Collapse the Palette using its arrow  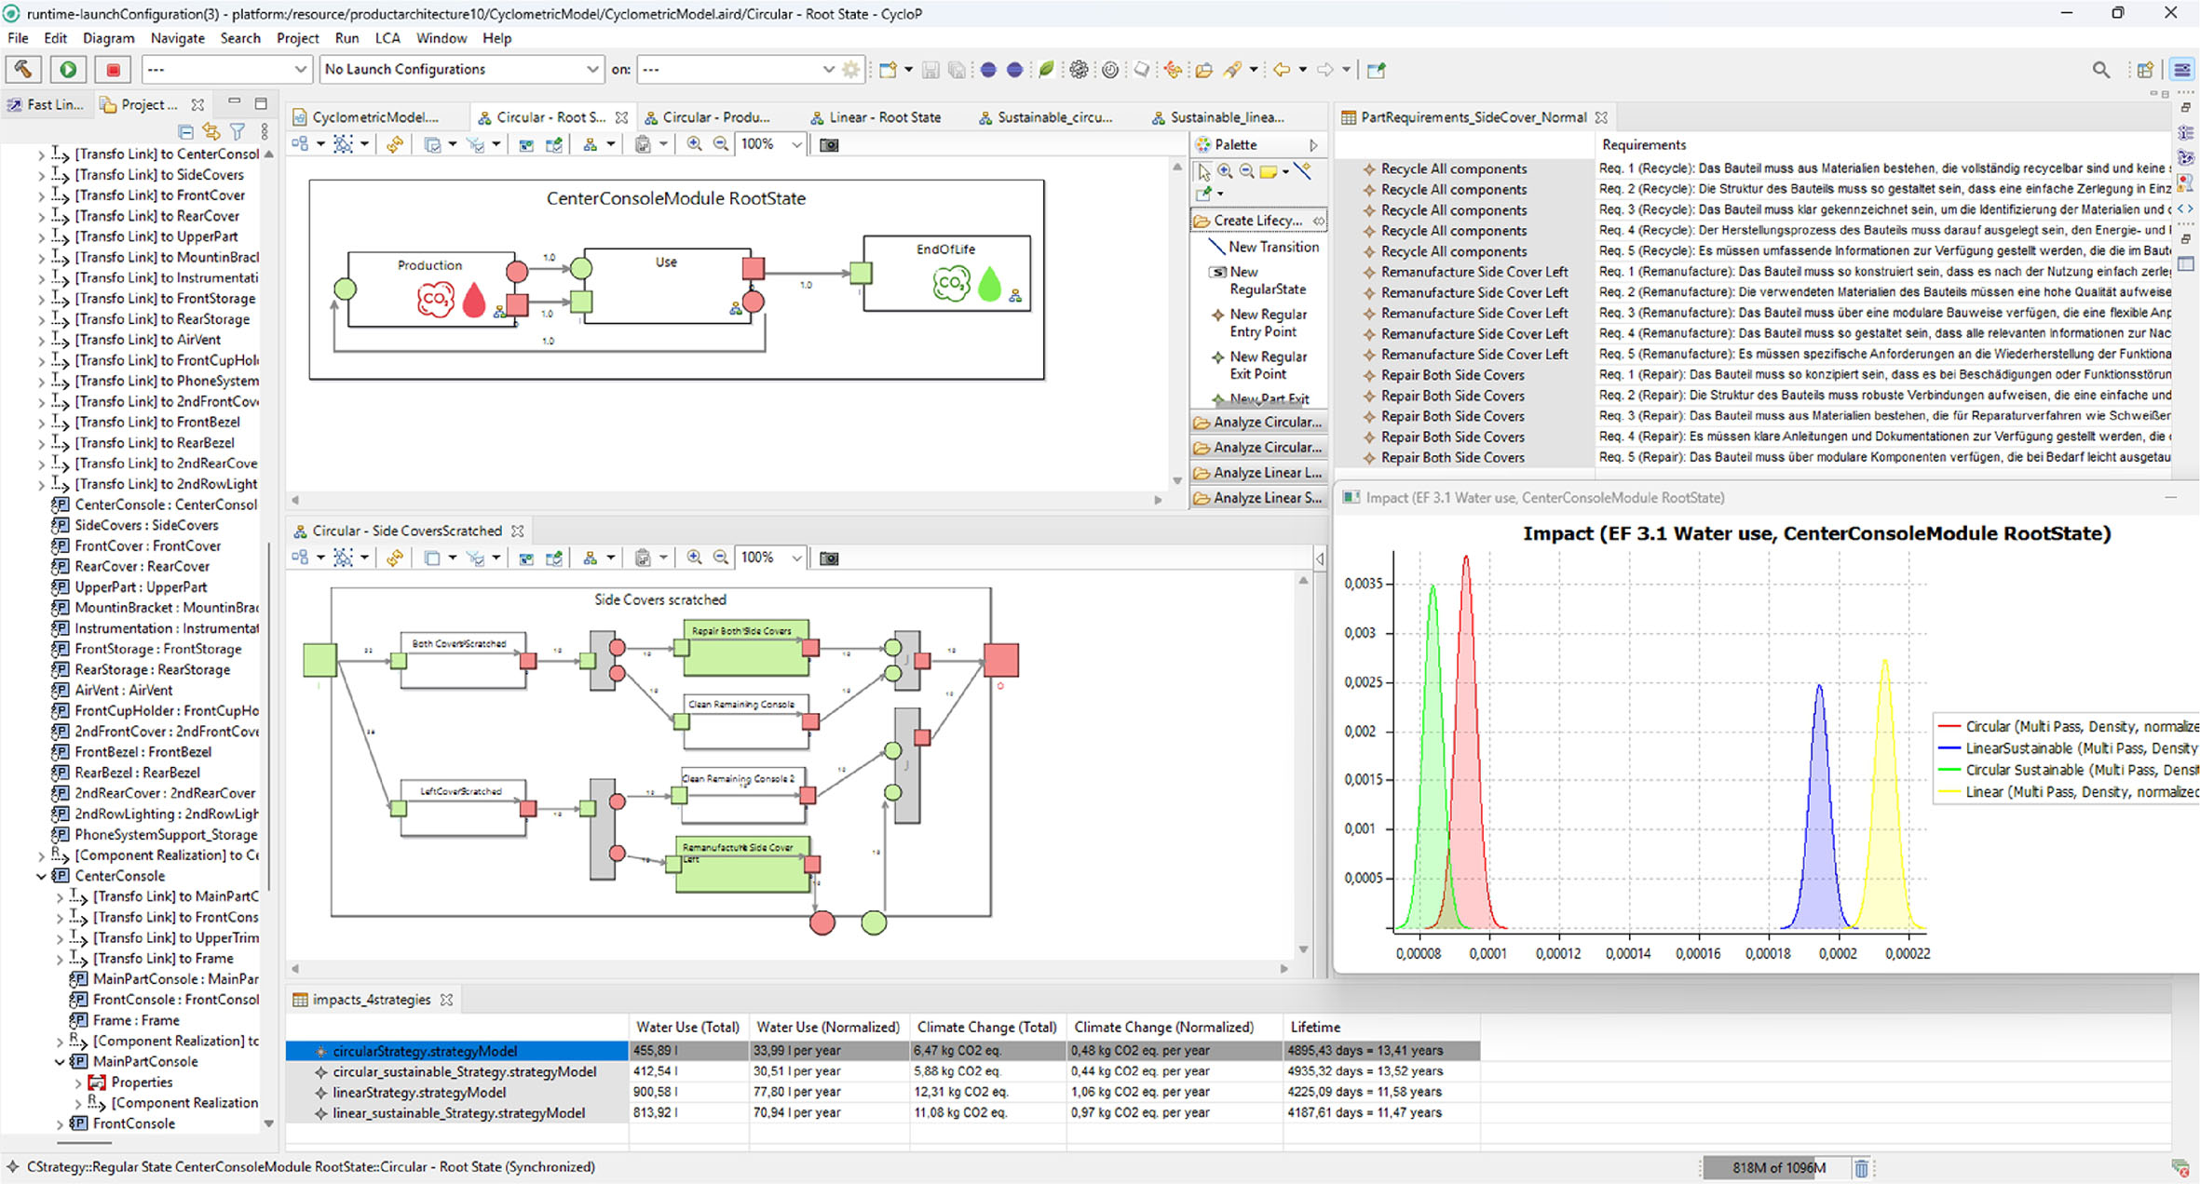1313,145
